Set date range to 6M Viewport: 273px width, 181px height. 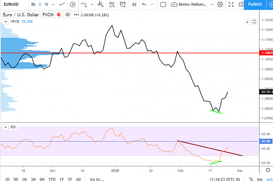click(x=42, y=179)
